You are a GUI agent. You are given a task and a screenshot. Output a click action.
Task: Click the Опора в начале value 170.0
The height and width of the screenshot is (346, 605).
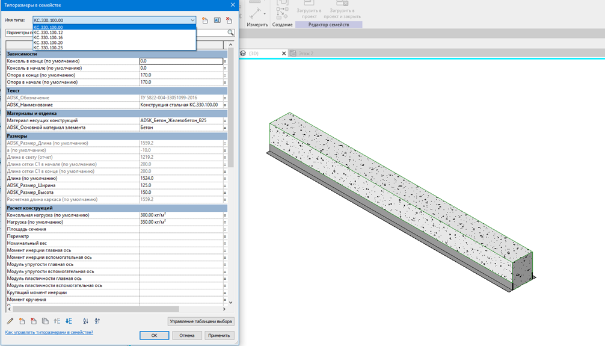pos(181,82)
